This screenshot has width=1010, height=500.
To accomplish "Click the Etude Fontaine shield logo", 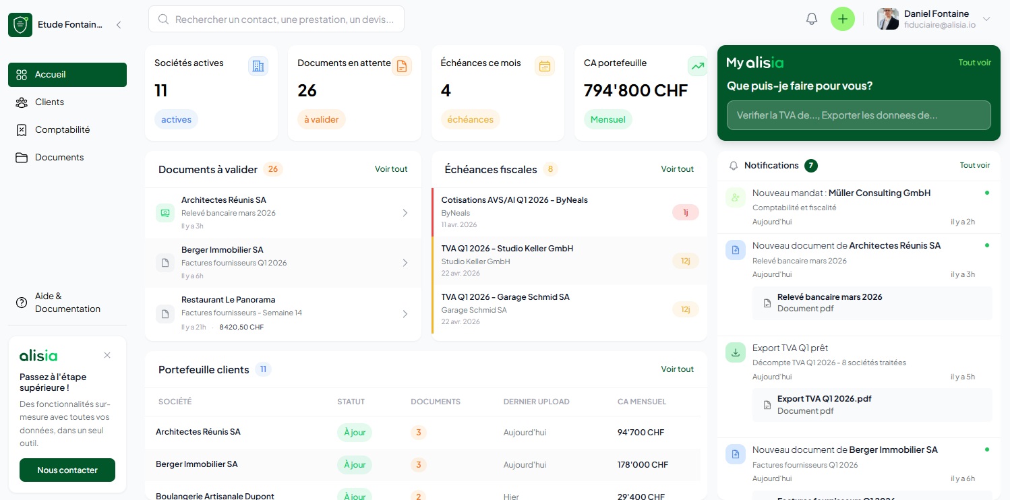I will coord(20,25).
